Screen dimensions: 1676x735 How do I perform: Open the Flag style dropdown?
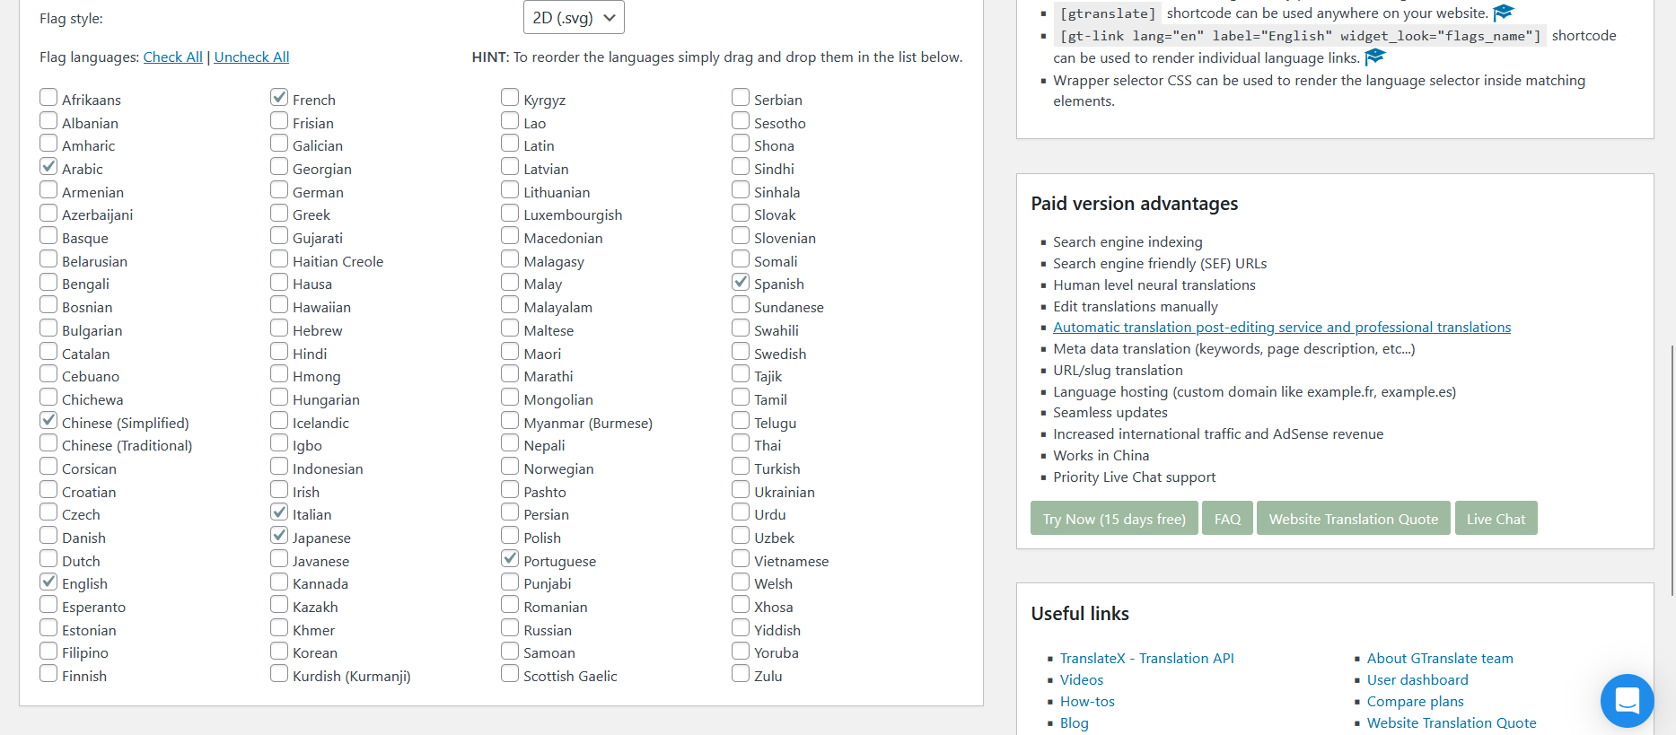[x=574, y=18]
